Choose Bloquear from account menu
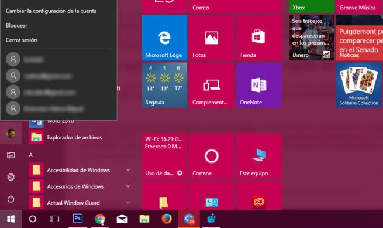Image resolution: width=383 pixels, height=228 pixels. [x=16, y=25]
